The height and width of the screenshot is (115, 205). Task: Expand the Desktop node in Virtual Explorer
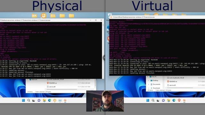[x=149, y=80]
